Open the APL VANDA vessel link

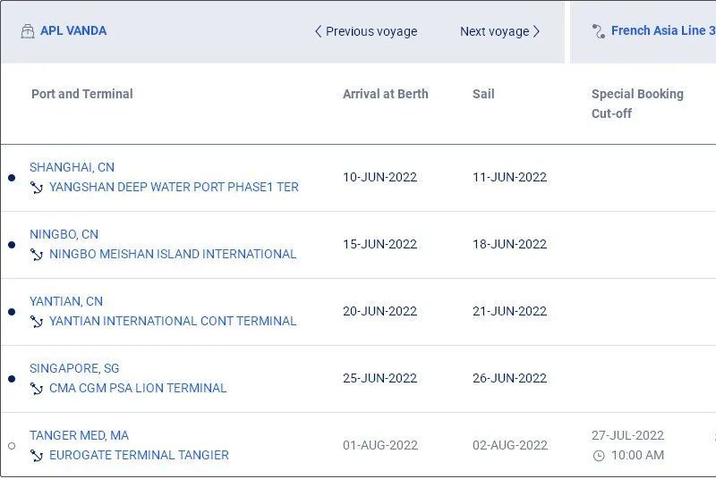click(x=73, y=30)
